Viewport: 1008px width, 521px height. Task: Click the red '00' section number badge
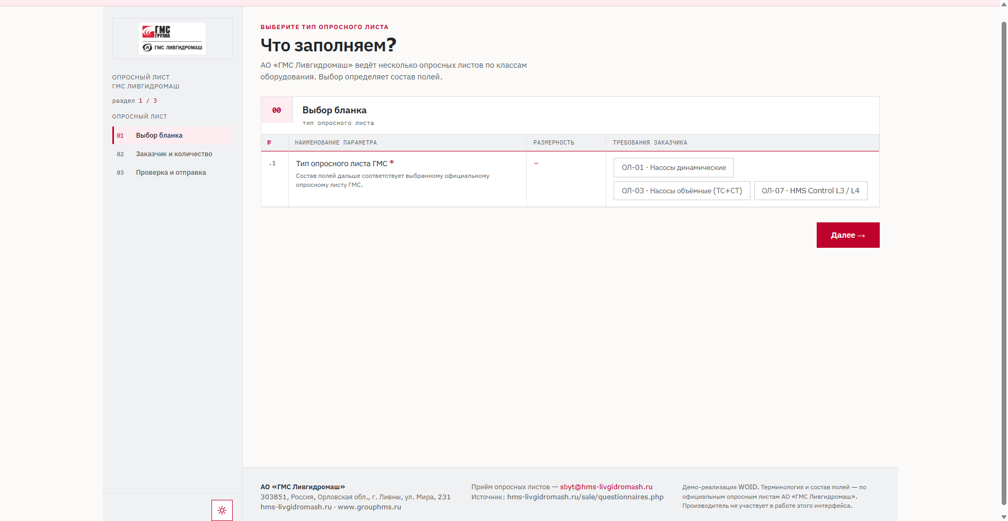(x=277, y=110)
